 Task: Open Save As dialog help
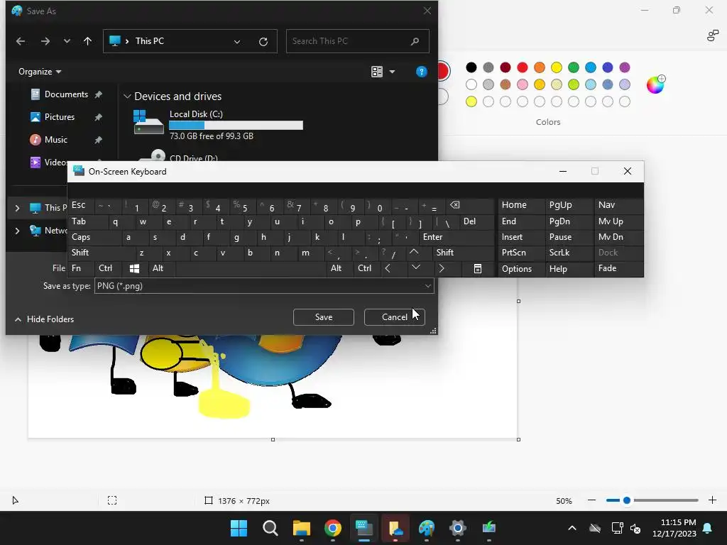tap(422, 72)
